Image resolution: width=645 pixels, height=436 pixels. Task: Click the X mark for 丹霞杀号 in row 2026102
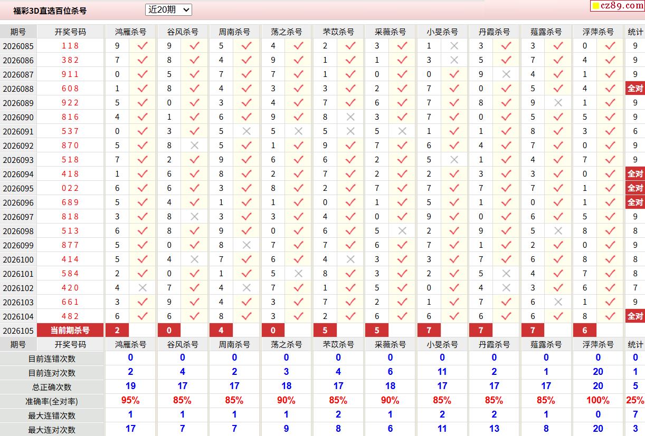pyautogui.click(x=506, y=288)
